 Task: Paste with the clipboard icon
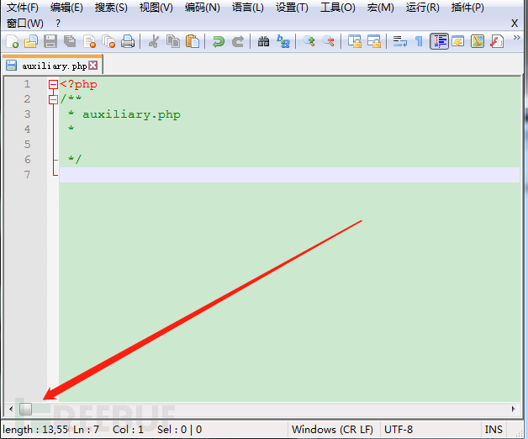[x=193, y=42]
